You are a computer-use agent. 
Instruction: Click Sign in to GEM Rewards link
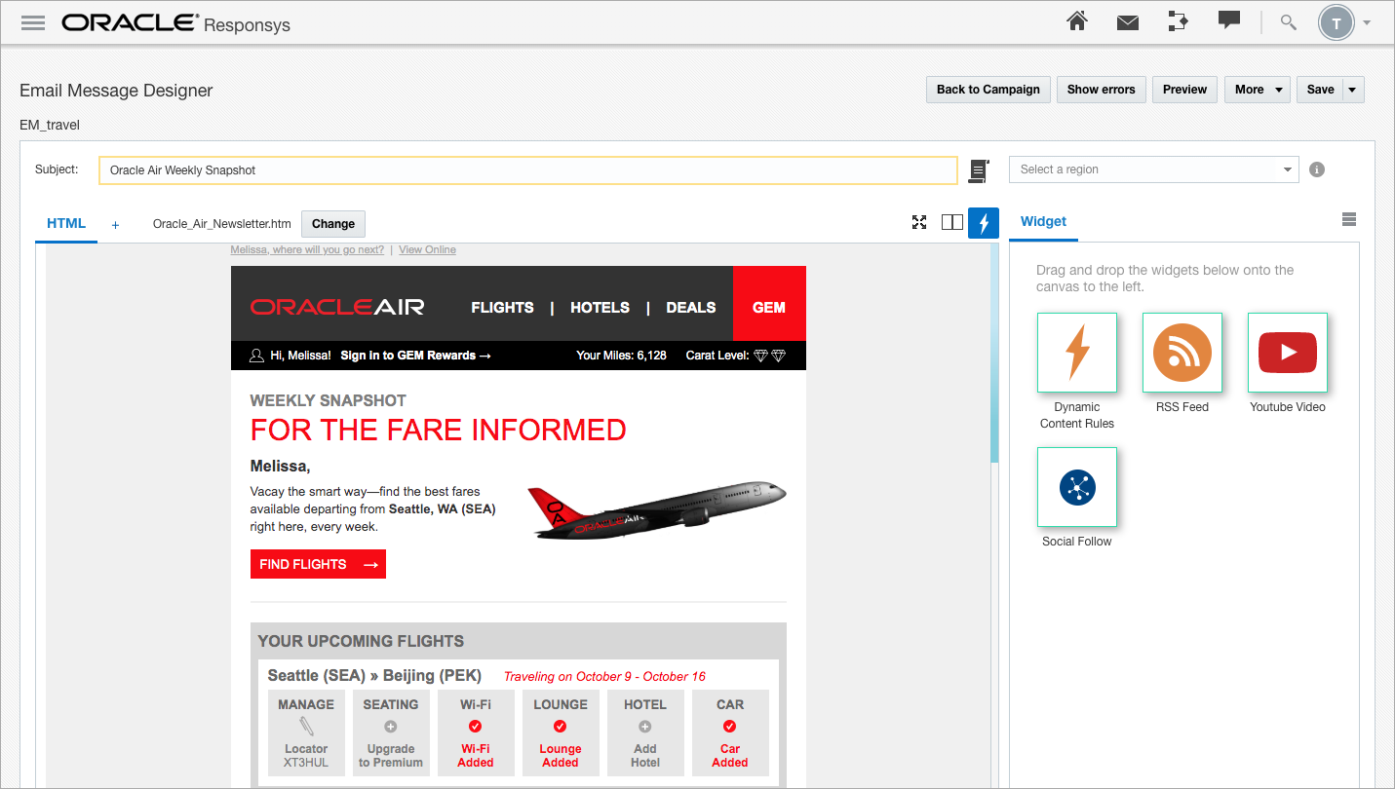tap(415, 356)
